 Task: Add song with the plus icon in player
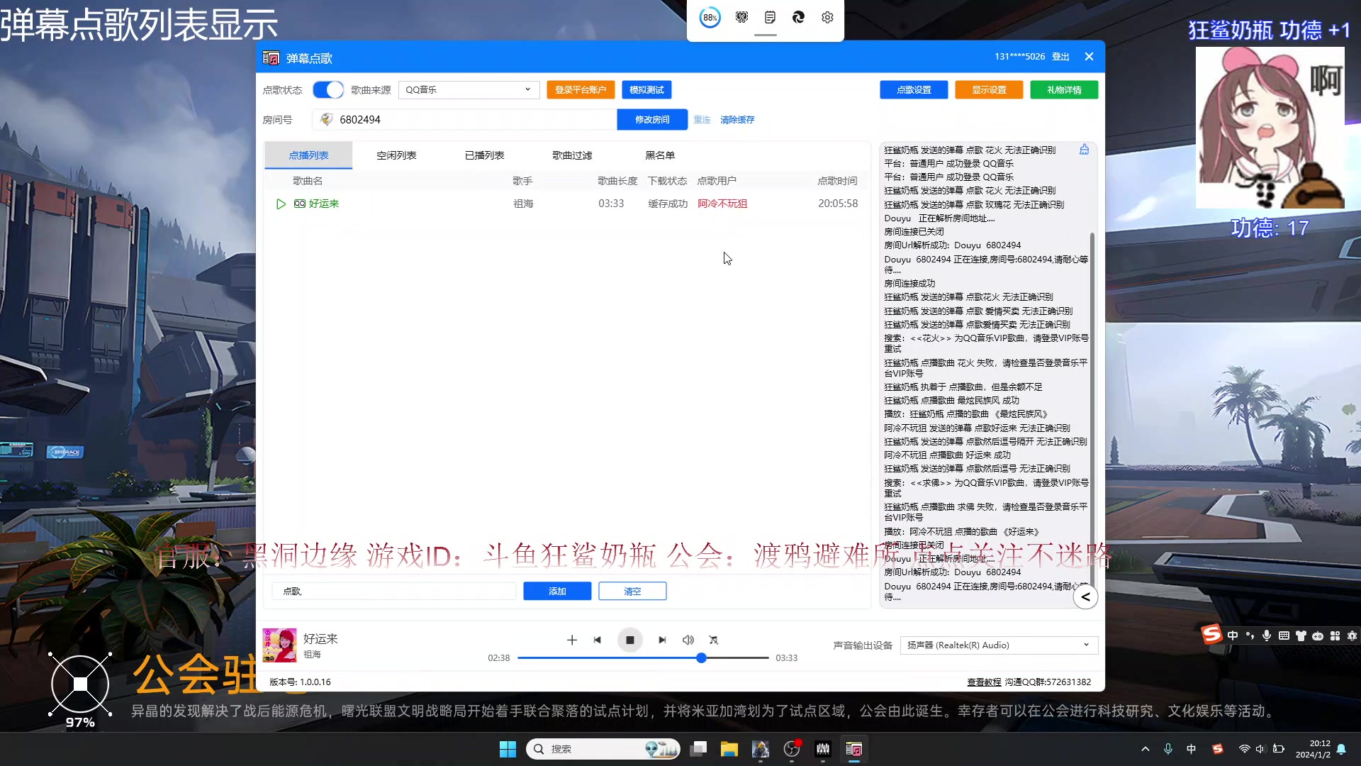tap(572, 640)
